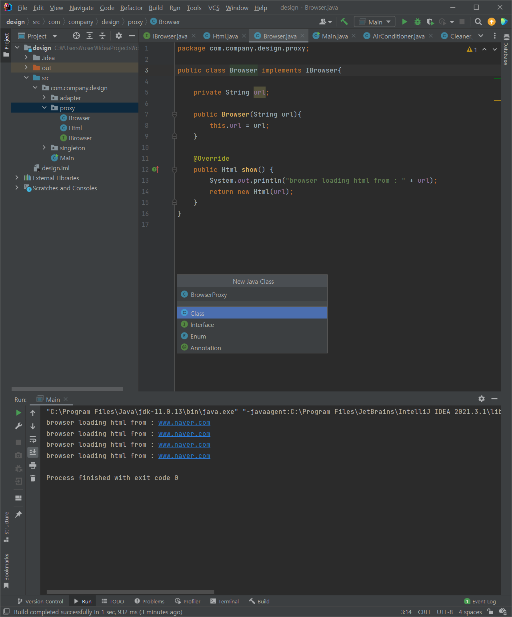
Task: Open the Refactor menu
Action: (x=131, y=8)
